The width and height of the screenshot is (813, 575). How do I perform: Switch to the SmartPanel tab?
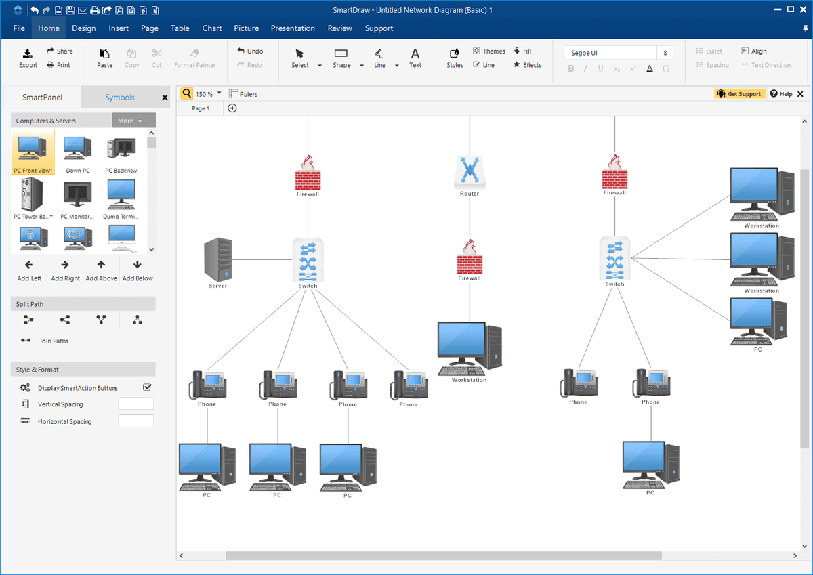42,98
